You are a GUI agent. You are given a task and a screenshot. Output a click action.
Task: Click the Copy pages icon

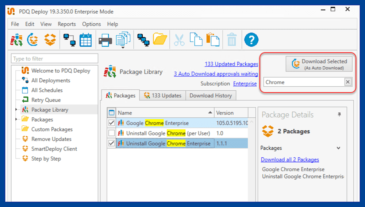196,39
